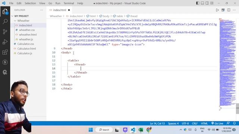The height and width of the screenshot is (134, 239).
Task: Change indentation via Spaces: 4
Action: [173, 124]
